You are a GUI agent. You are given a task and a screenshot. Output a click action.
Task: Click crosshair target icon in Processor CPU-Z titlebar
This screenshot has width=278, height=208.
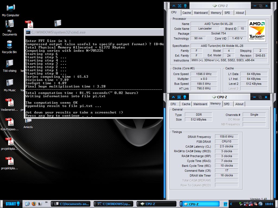click(x=180, y=6)
